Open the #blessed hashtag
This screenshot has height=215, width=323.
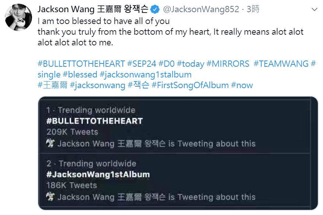(x=80, y=74)
